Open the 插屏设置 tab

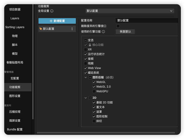15,121
